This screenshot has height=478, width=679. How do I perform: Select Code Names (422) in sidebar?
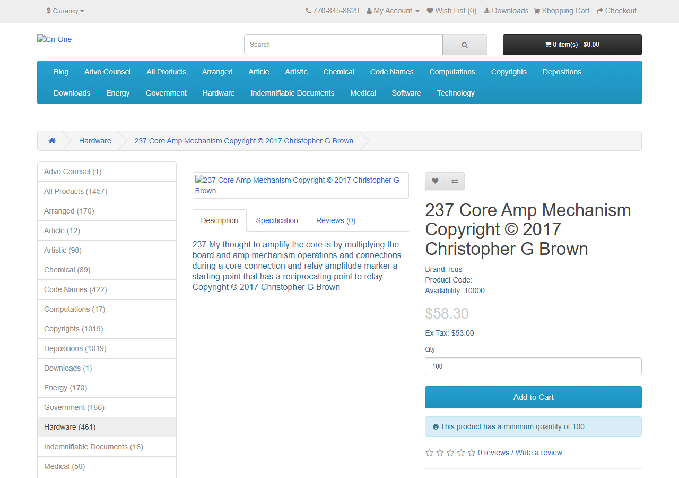[x=107, y=289]
